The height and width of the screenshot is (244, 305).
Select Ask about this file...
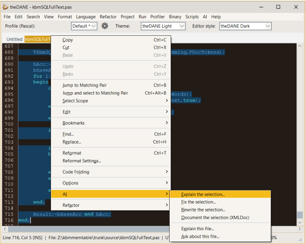pos(220,236)
